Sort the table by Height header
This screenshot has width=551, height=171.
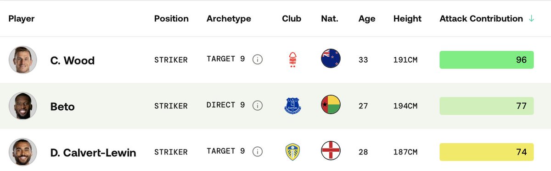tap(407, 19)
